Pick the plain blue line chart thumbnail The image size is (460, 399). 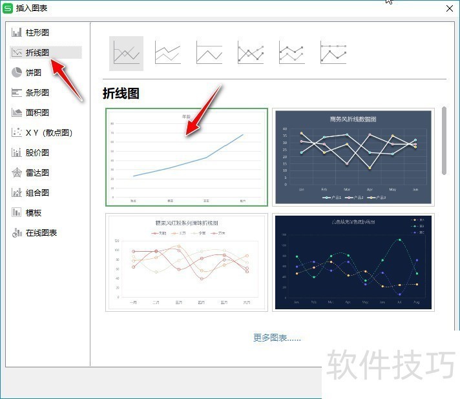[x=187, y=157]
